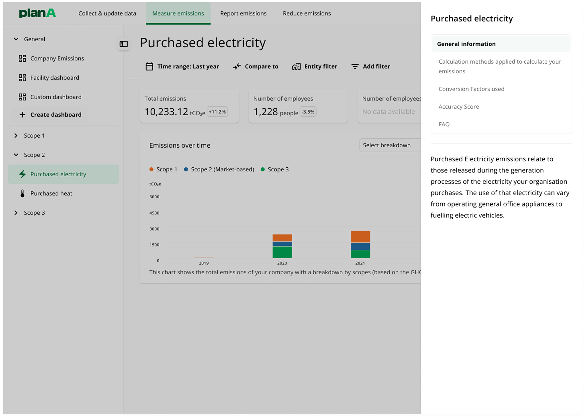Open the Reduce emissions tab
The height and width of the screenshot is (418, 585).
pyautogui.click(x=306, y=13)
